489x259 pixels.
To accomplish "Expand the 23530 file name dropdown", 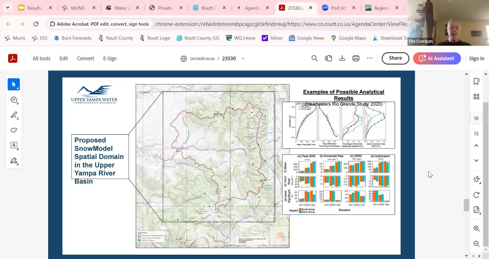I will [243, 58].
